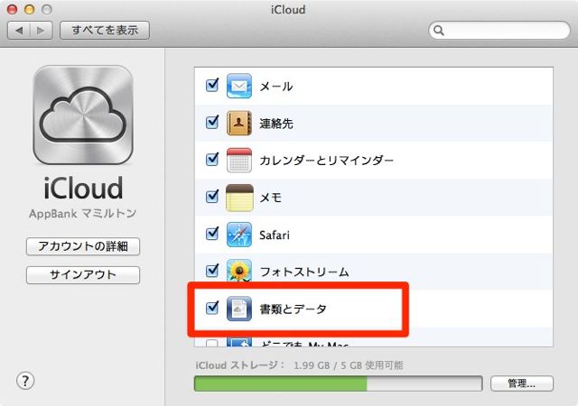Disable the Safari sync checkbox
Screen dimensions: 578x406
(x=212, y=233)
